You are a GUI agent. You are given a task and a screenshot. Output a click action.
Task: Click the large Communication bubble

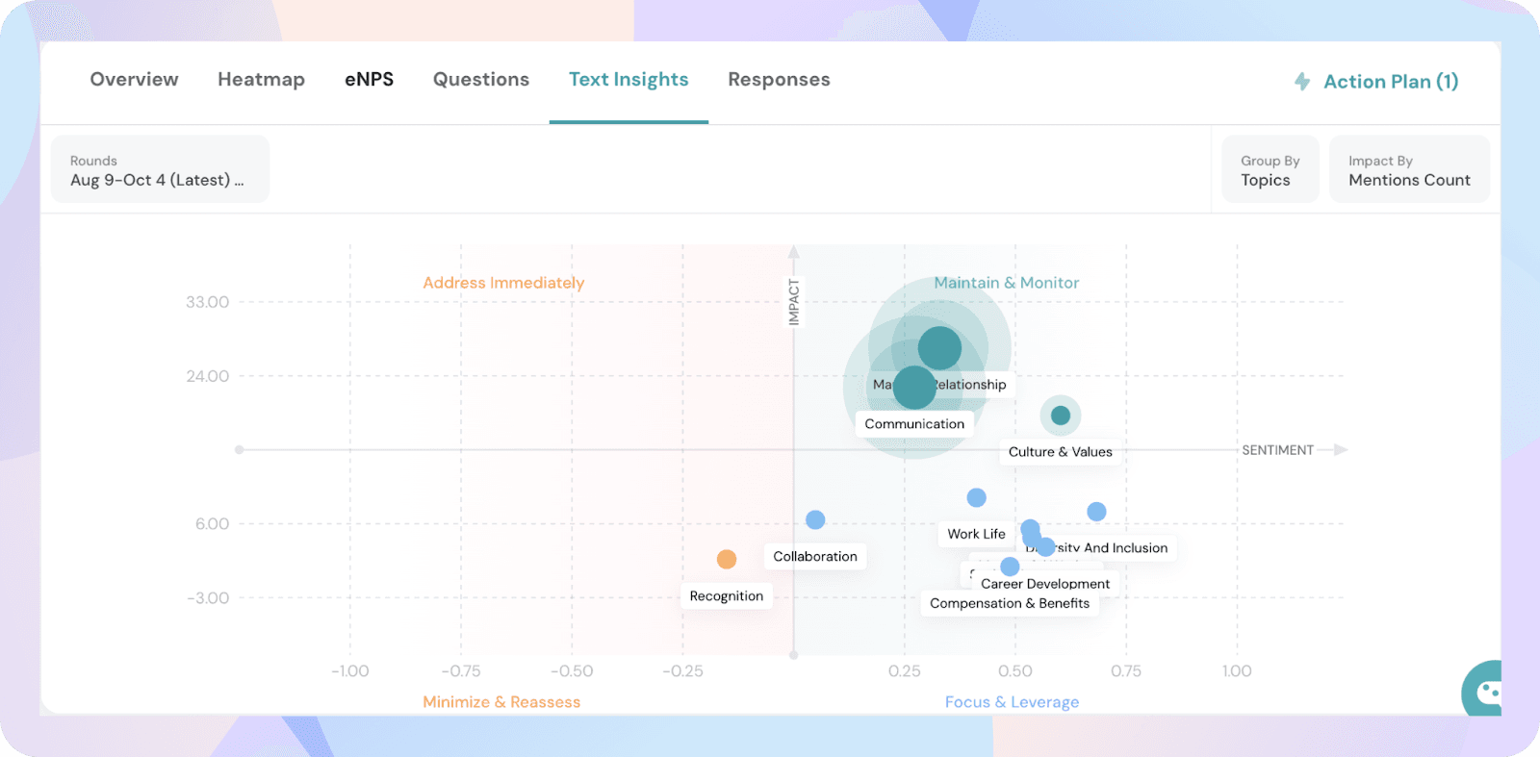pos(913,388)
